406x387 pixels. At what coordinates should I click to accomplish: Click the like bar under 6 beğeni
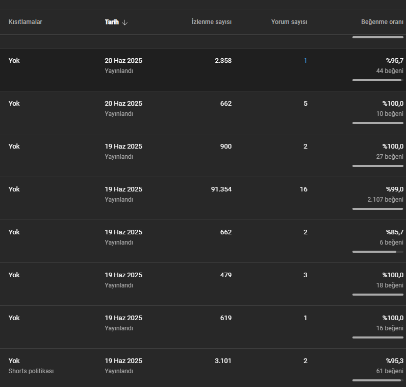pos(378,252)
